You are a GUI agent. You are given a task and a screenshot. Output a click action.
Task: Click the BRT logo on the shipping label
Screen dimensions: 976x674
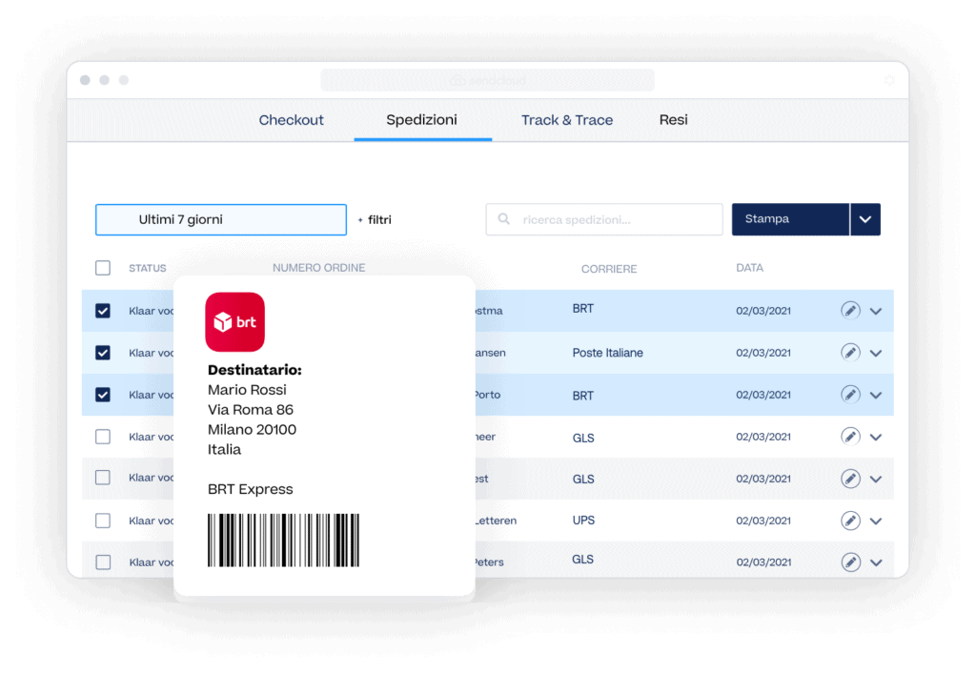tap(234, 321)
